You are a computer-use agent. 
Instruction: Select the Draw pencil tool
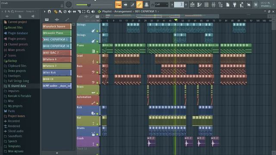[x=56, y=12]
